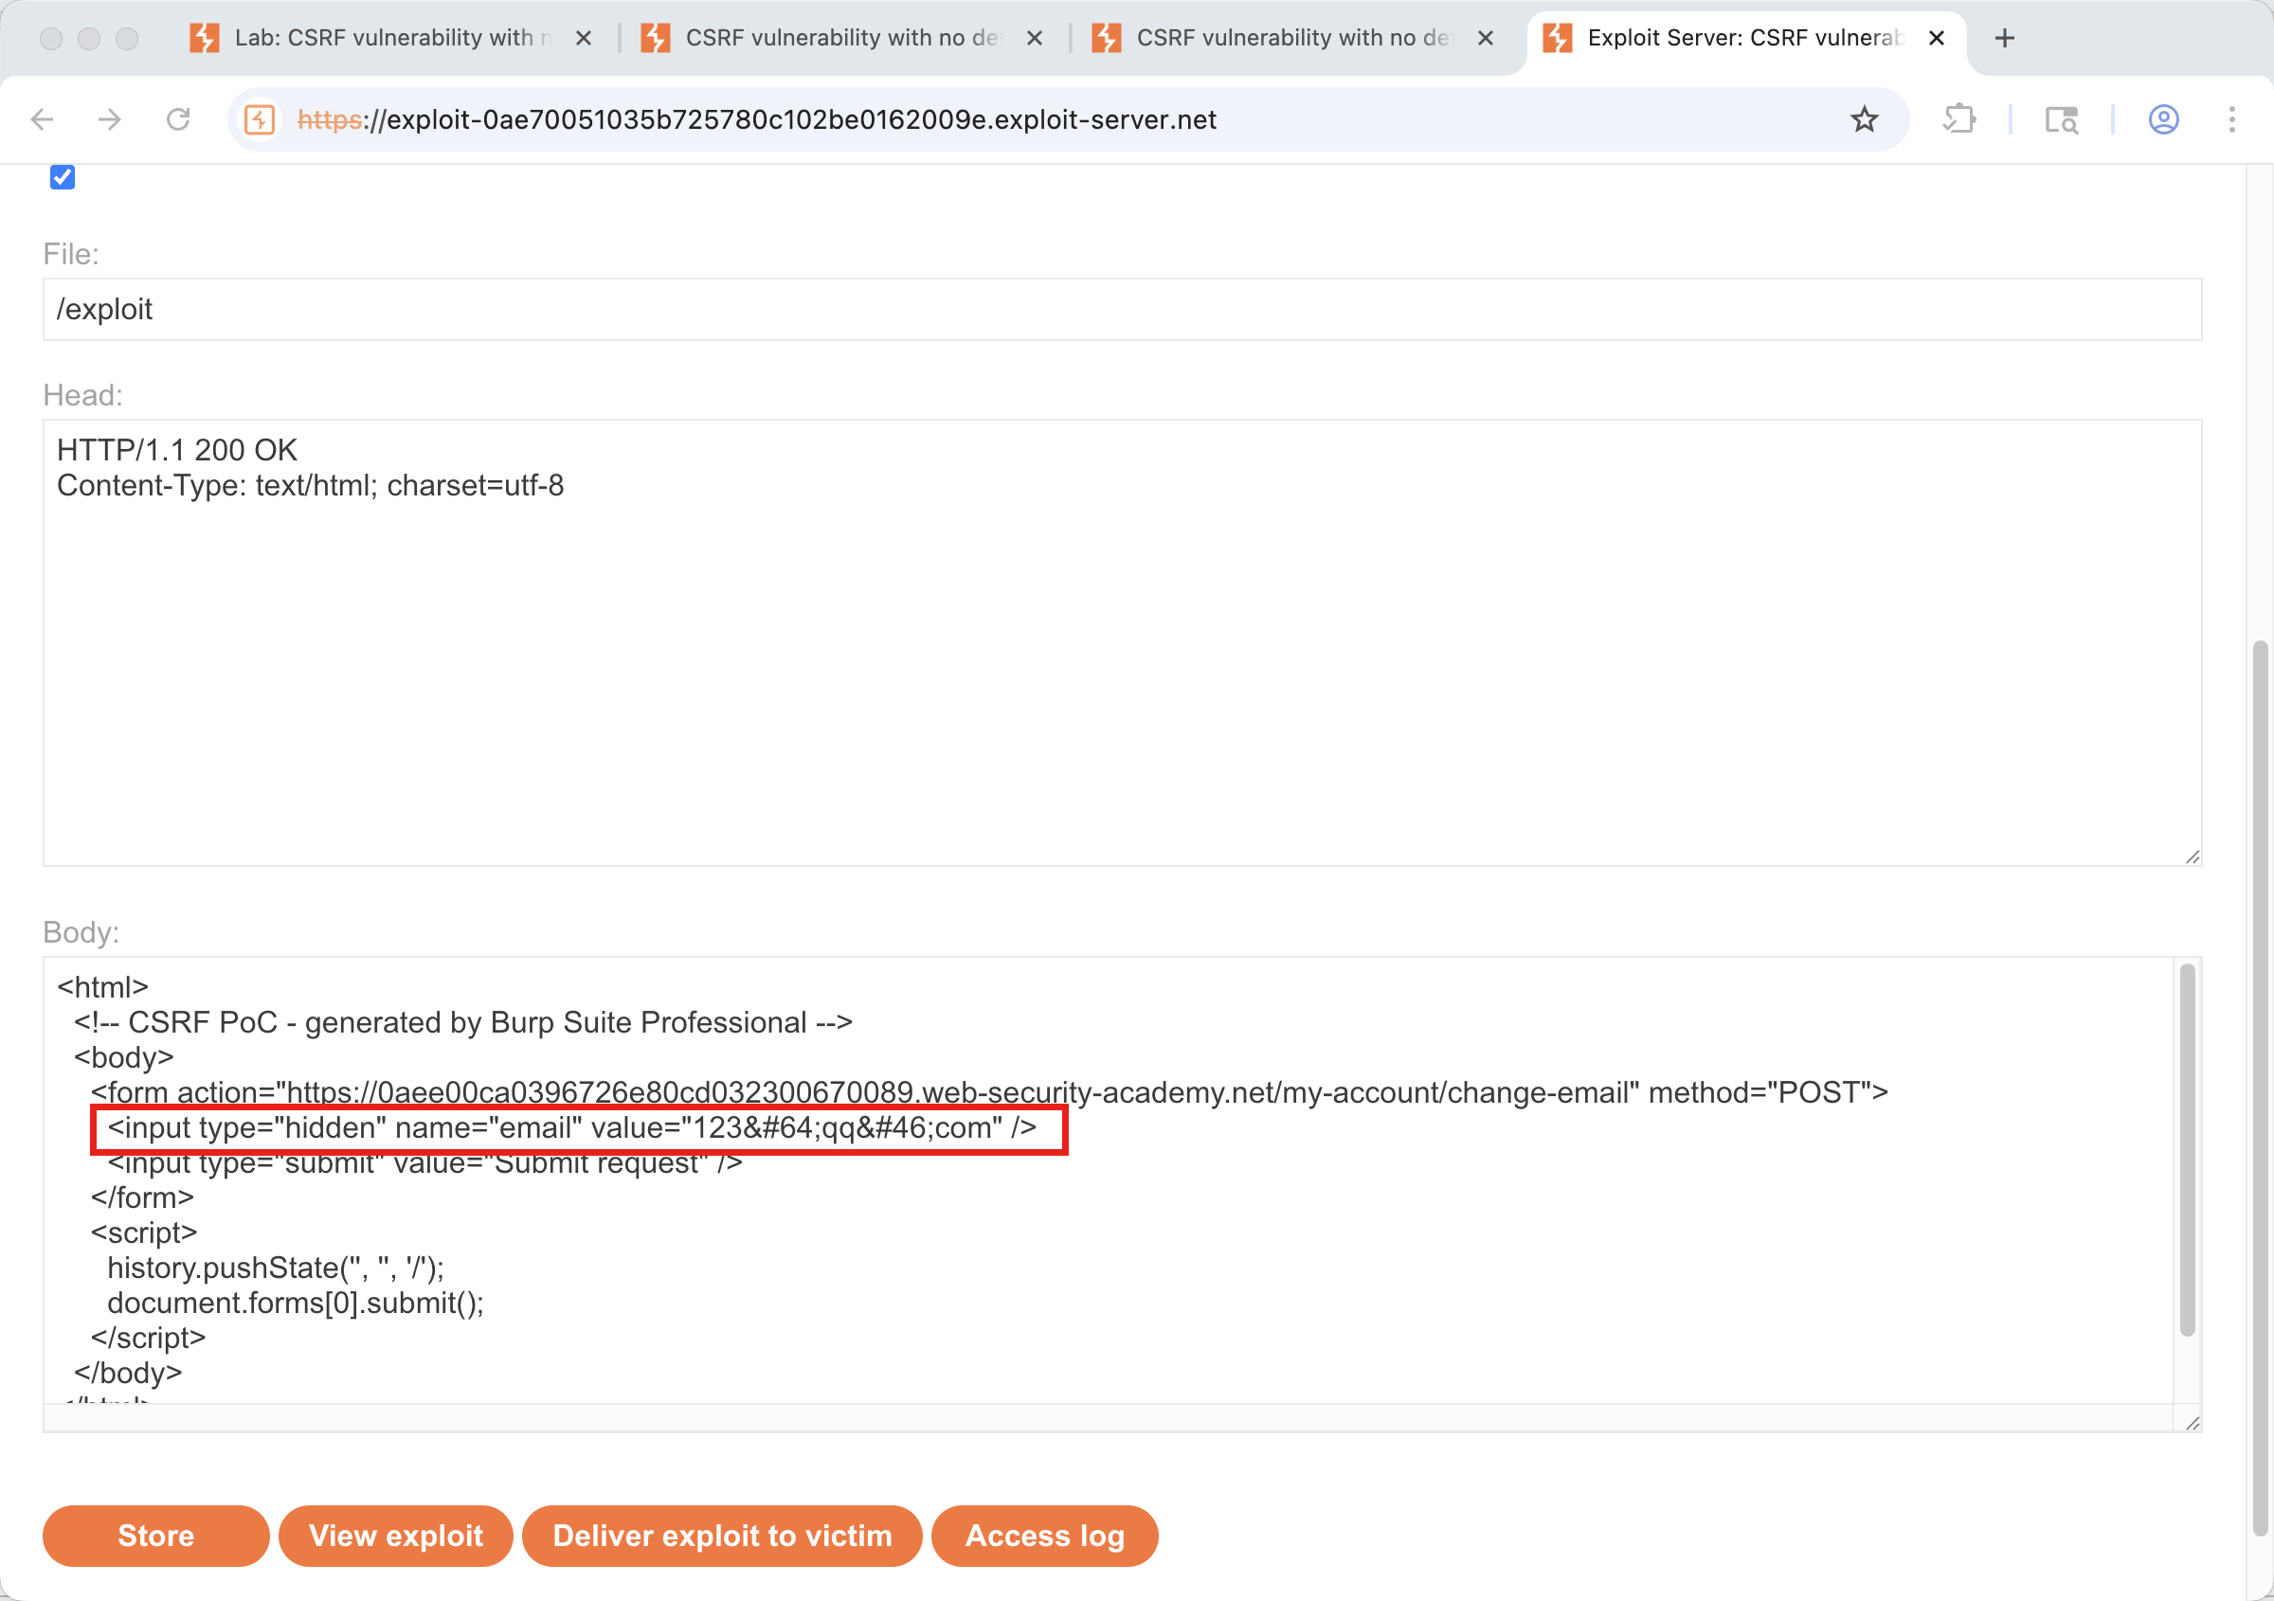Open the extensions puzzle icon
2274x1601 pixels.
[1959, 119]
